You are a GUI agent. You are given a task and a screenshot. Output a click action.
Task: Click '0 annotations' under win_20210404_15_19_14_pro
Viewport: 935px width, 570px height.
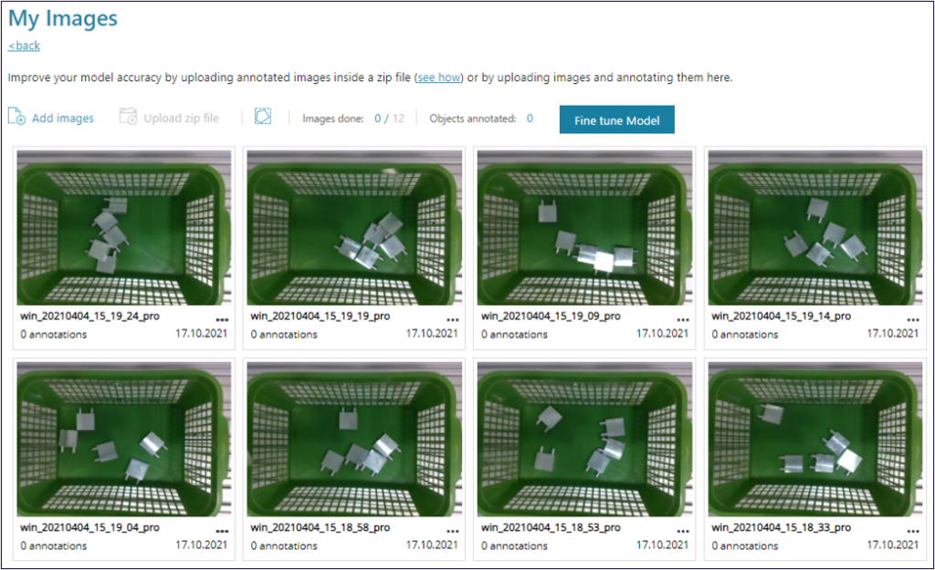(745, 335)
